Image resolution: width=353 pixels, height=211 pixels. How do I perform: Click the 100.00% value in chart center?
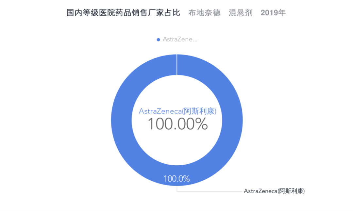(177, 124)
